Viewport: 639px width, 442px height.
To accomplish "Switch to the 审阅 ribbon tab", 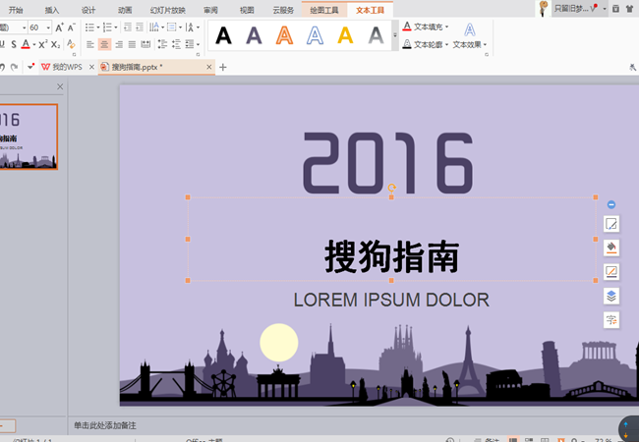I will click(210, 10).
